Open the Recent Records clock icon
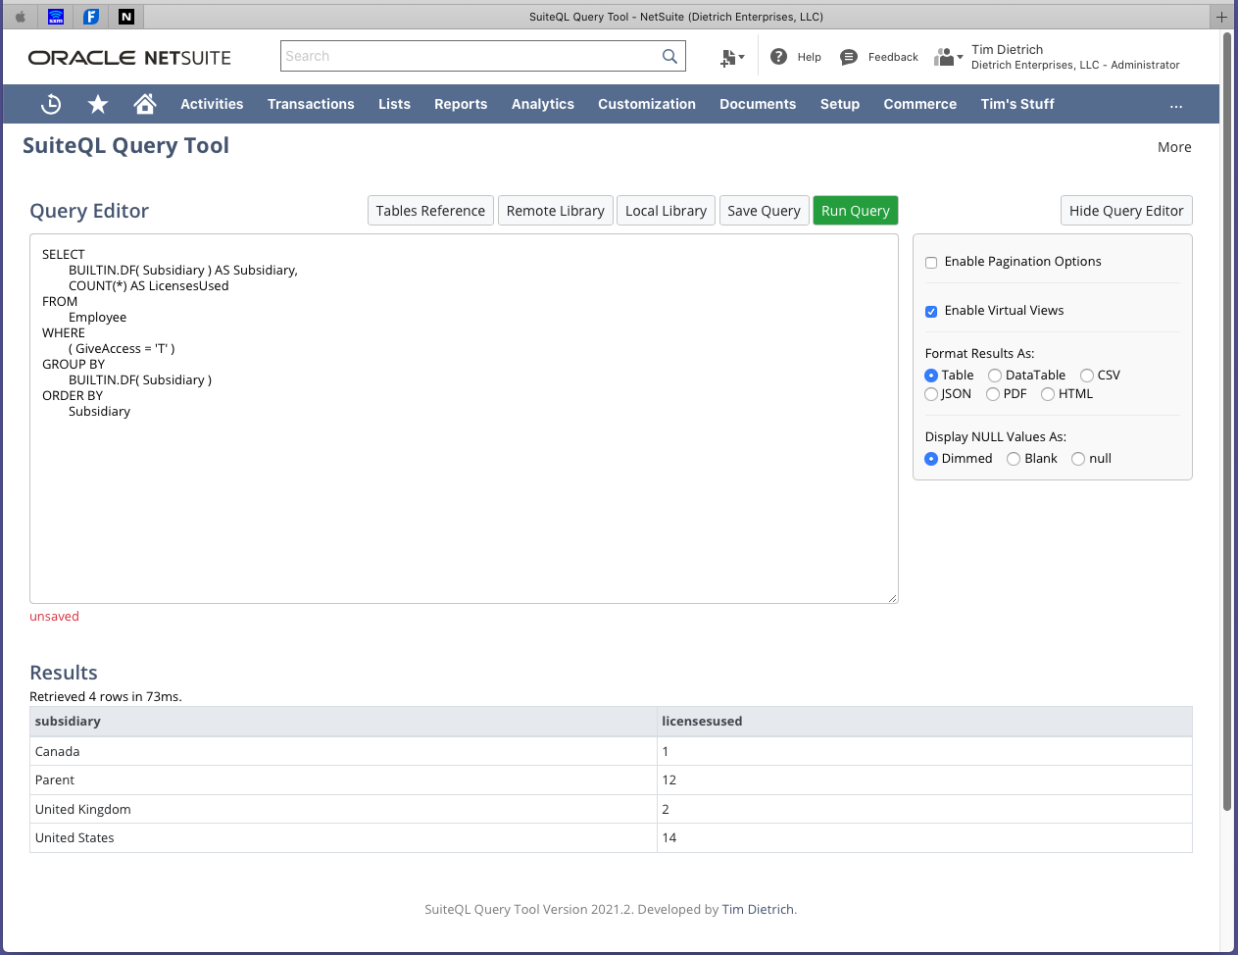 pyautogui.click(x=51, y=104)
